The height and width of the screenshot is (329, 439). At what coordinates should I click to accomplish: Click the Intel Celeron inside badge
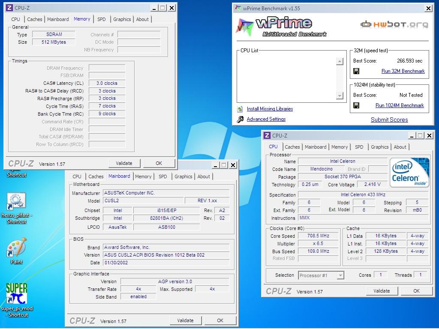coord(409,172)
